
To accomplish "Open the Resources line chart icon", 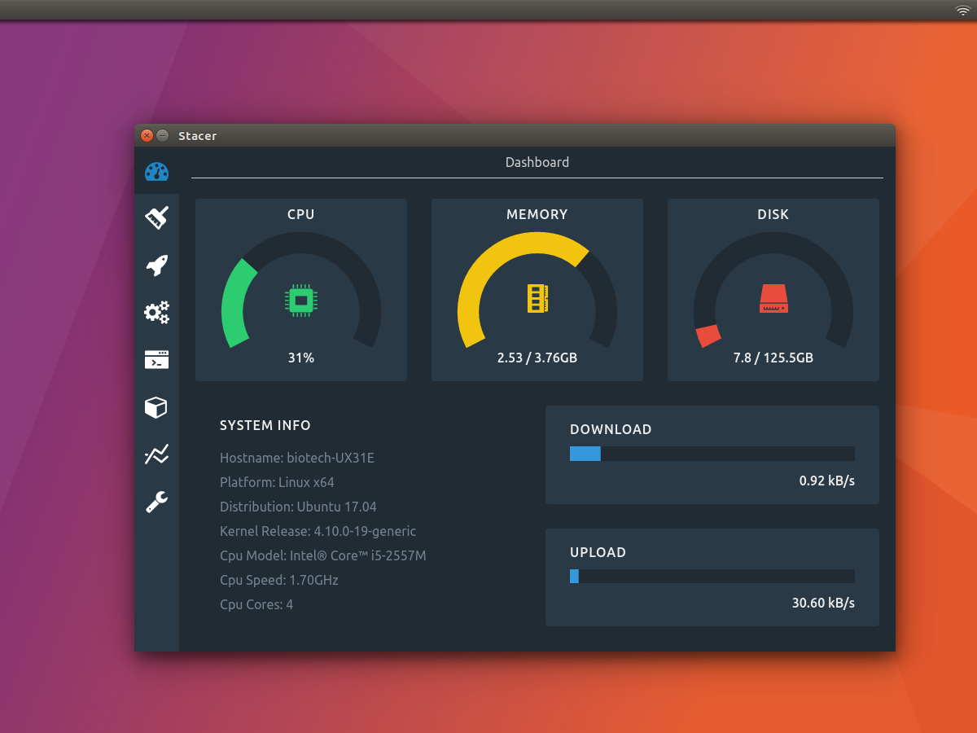I will (156, 454).
